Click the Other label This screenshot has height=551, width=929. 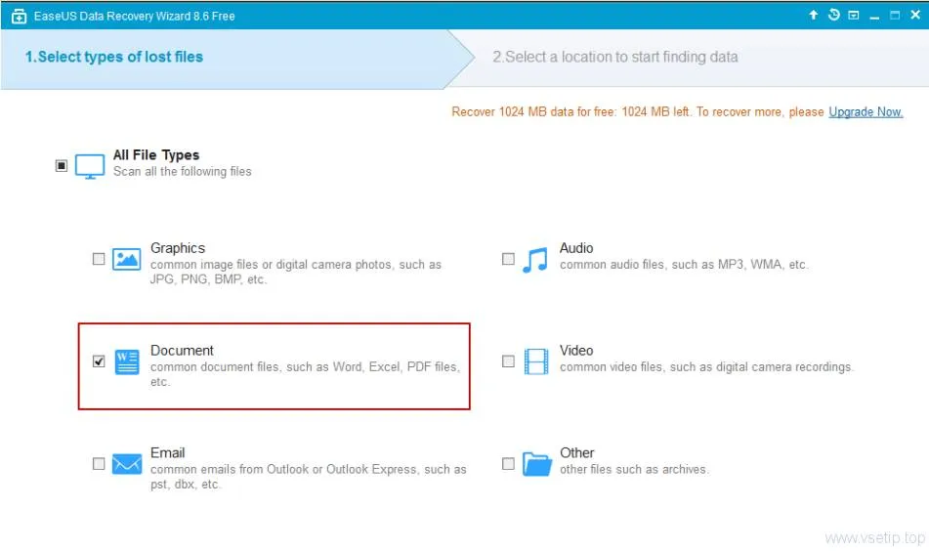(x=577, y=453)
